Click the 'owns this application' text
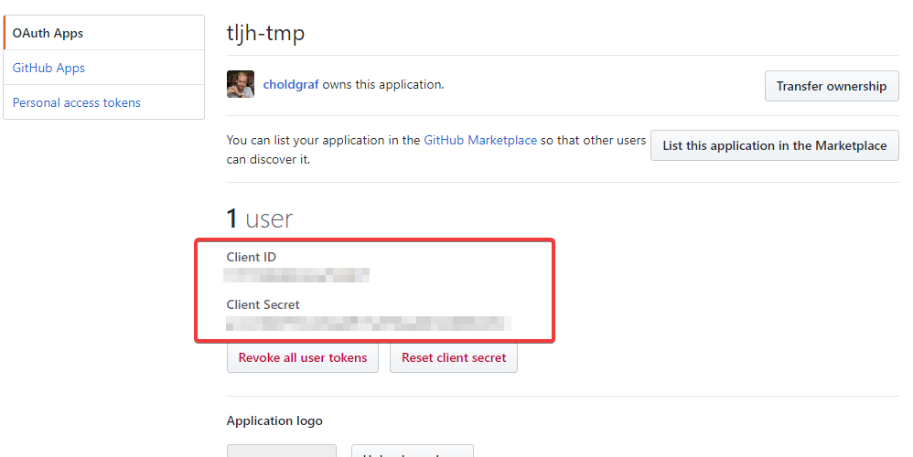913x457 pixels. click(x=382, y=84)
